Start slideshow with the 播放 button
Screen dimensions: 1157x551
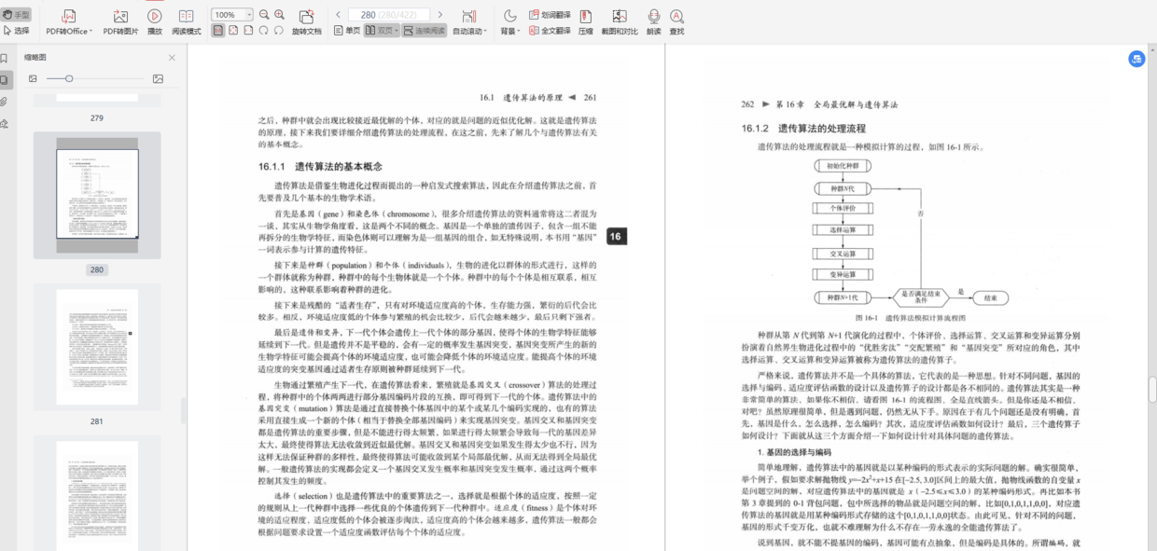point(155,22)
